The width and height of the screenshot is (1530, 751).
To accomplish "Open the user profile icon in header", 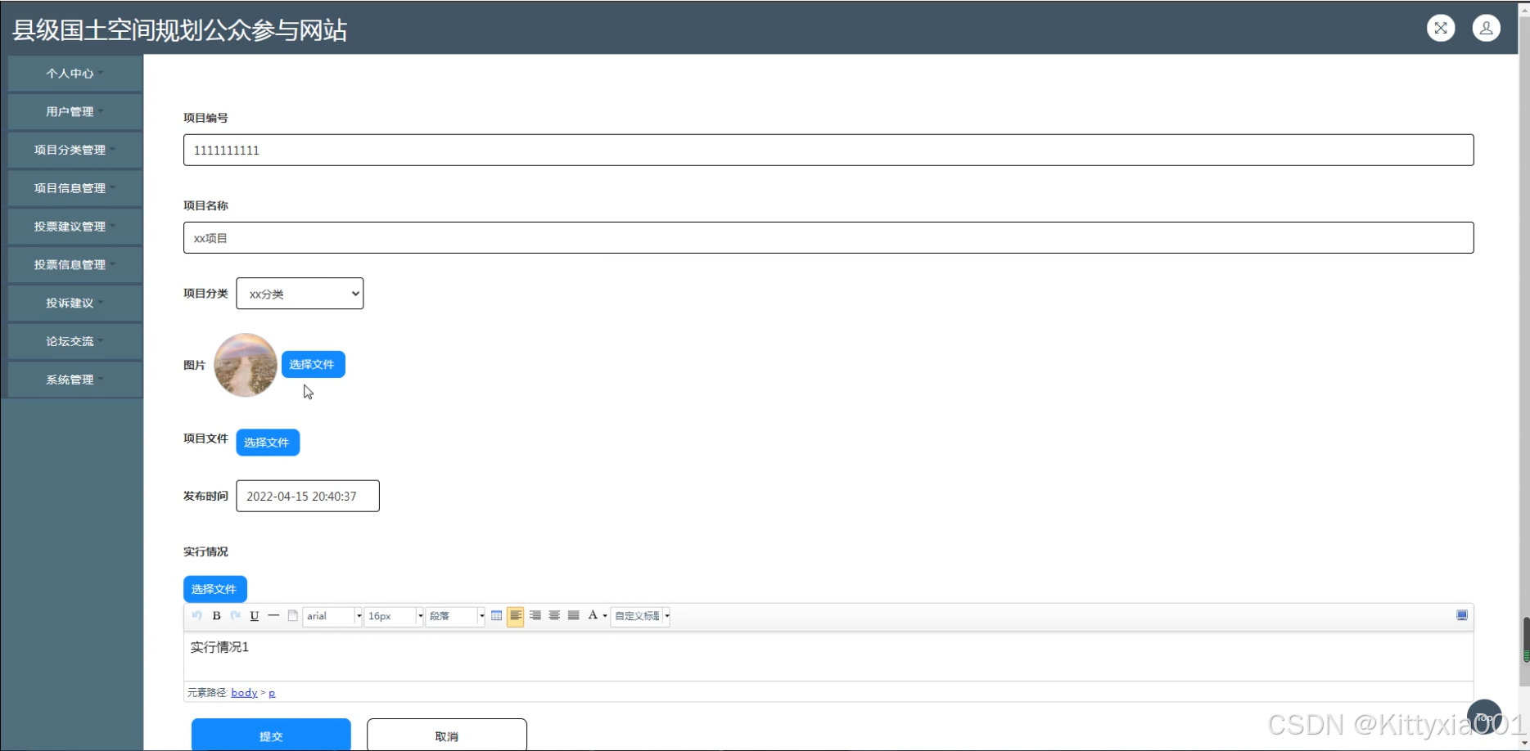I will tap(1487, 28).
